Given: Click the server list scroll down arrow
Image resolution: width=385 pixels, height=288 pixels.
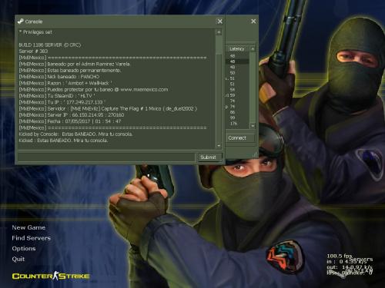Looking at the screenshot, I should click(x=253, y=126).
